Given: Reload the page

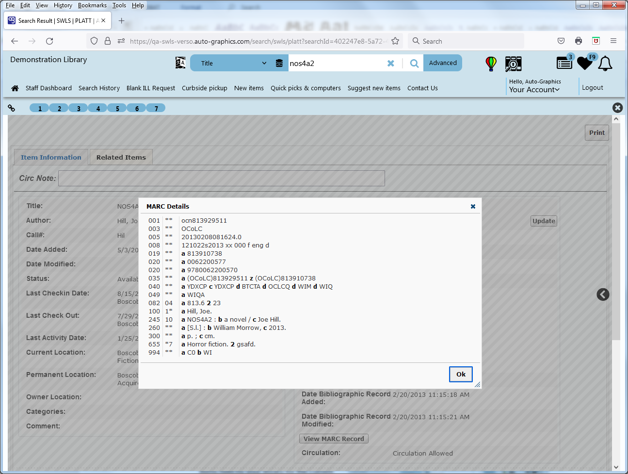Looking at the screenshot, I should (x=49, y=41).
